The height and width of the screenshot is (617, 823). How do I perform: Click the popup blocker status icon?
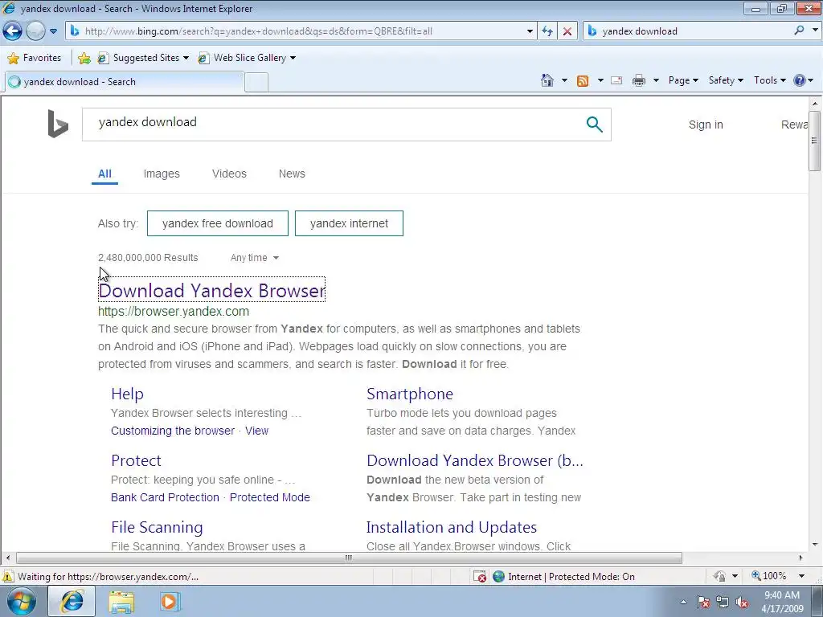[x=480, y=577]
